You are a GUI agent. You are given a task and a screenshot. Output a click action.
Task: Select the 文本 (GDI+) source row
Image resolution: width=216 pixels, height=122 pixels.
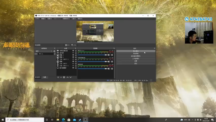pos(66,63)
